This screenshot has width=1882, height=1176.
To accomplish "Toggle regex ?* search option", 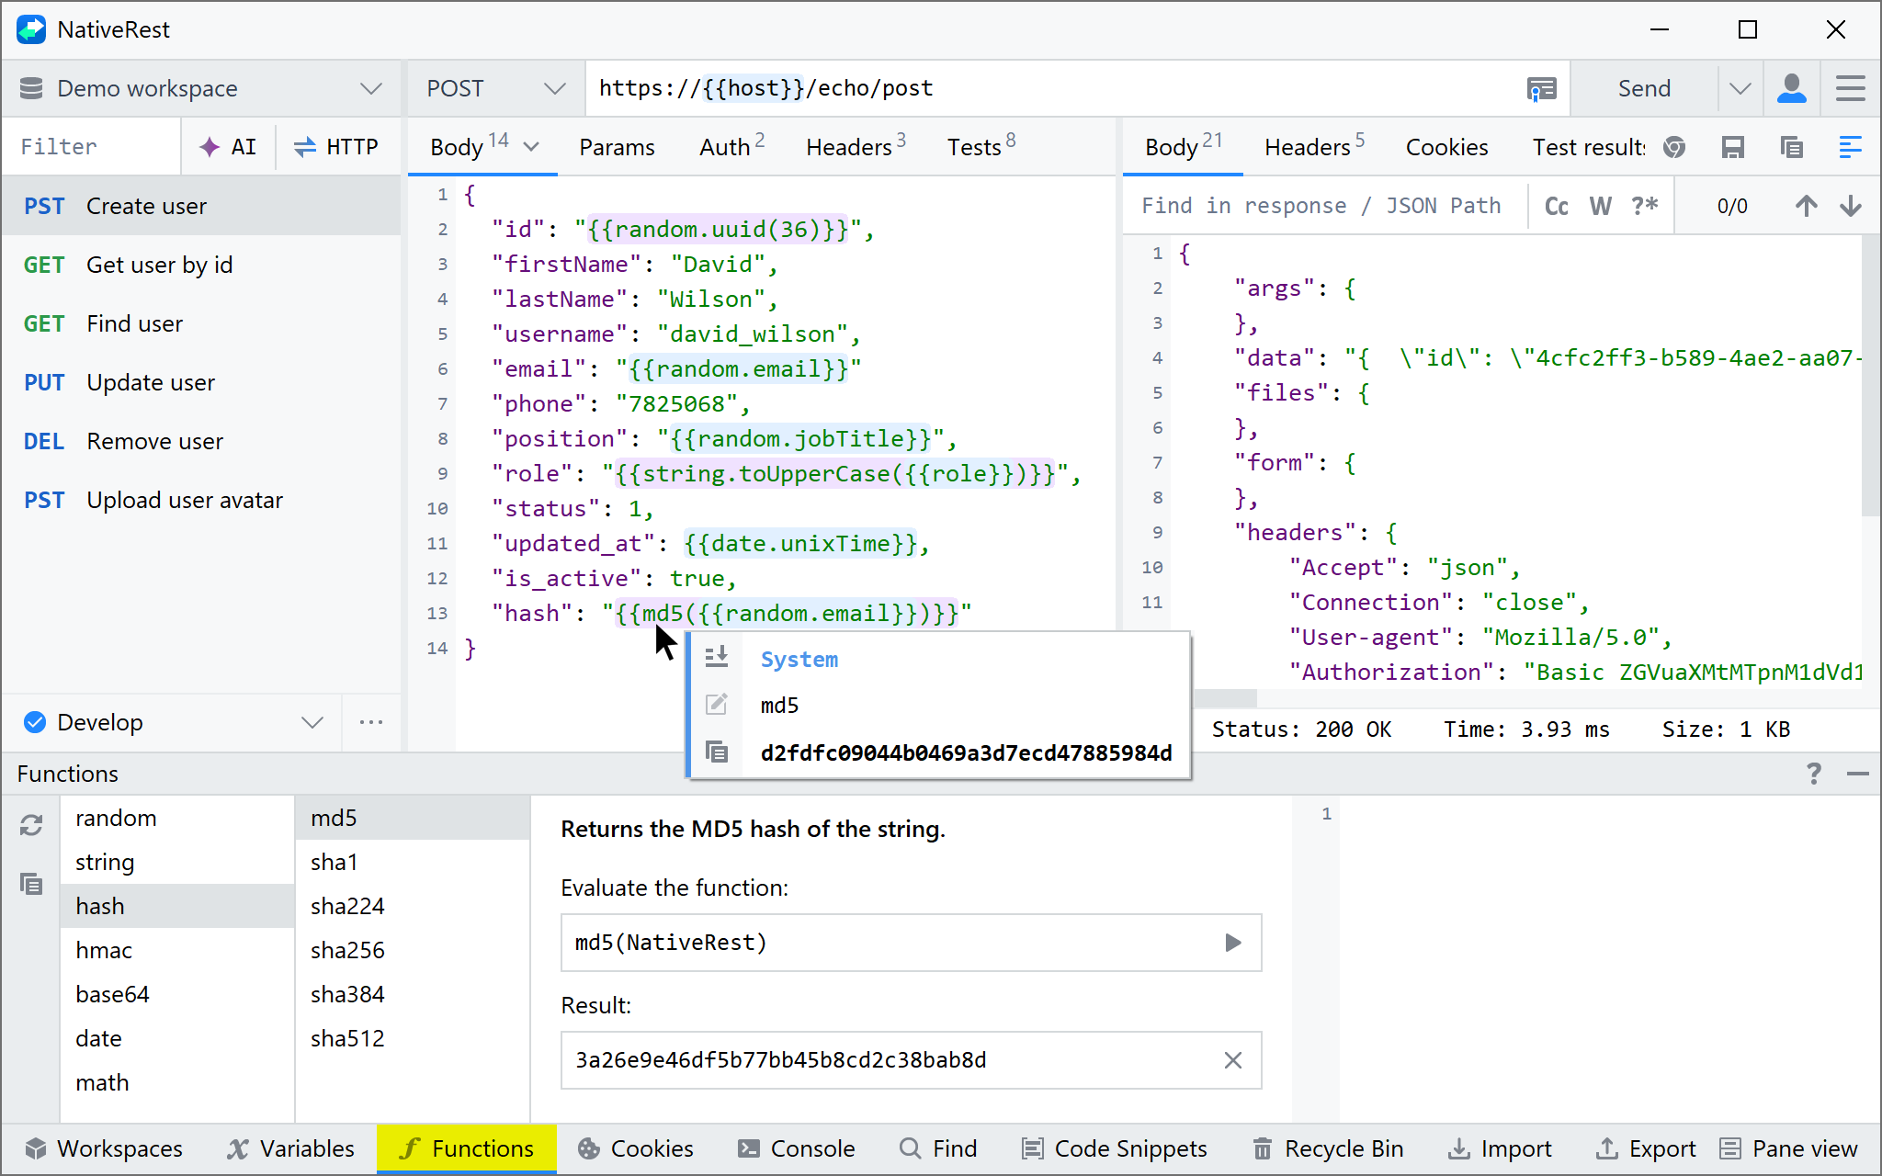I will coord(1644,206).
